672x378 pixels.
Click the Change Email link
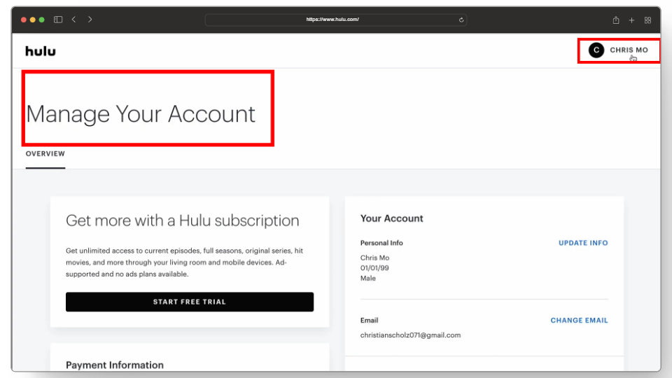pyautogui.click(x=579, y=321)
